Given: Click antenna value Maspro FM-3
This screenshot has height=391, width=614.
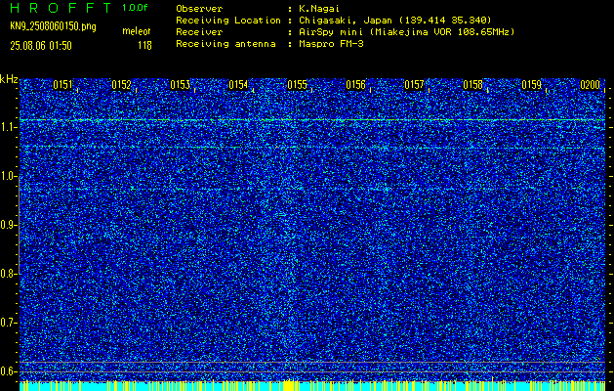Looking at the screenshot, I should pyautogui.click(x=331, y=44).
